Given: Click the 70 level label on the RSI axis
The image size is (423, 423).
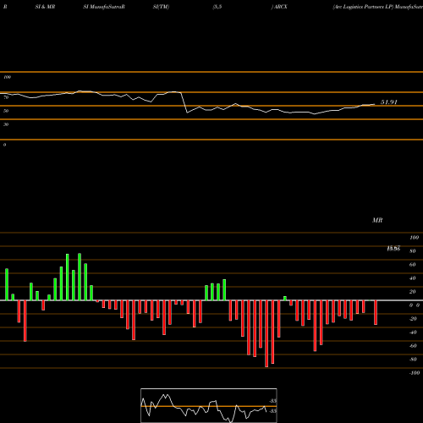Looking at the screenshot, I should [6, 97].
